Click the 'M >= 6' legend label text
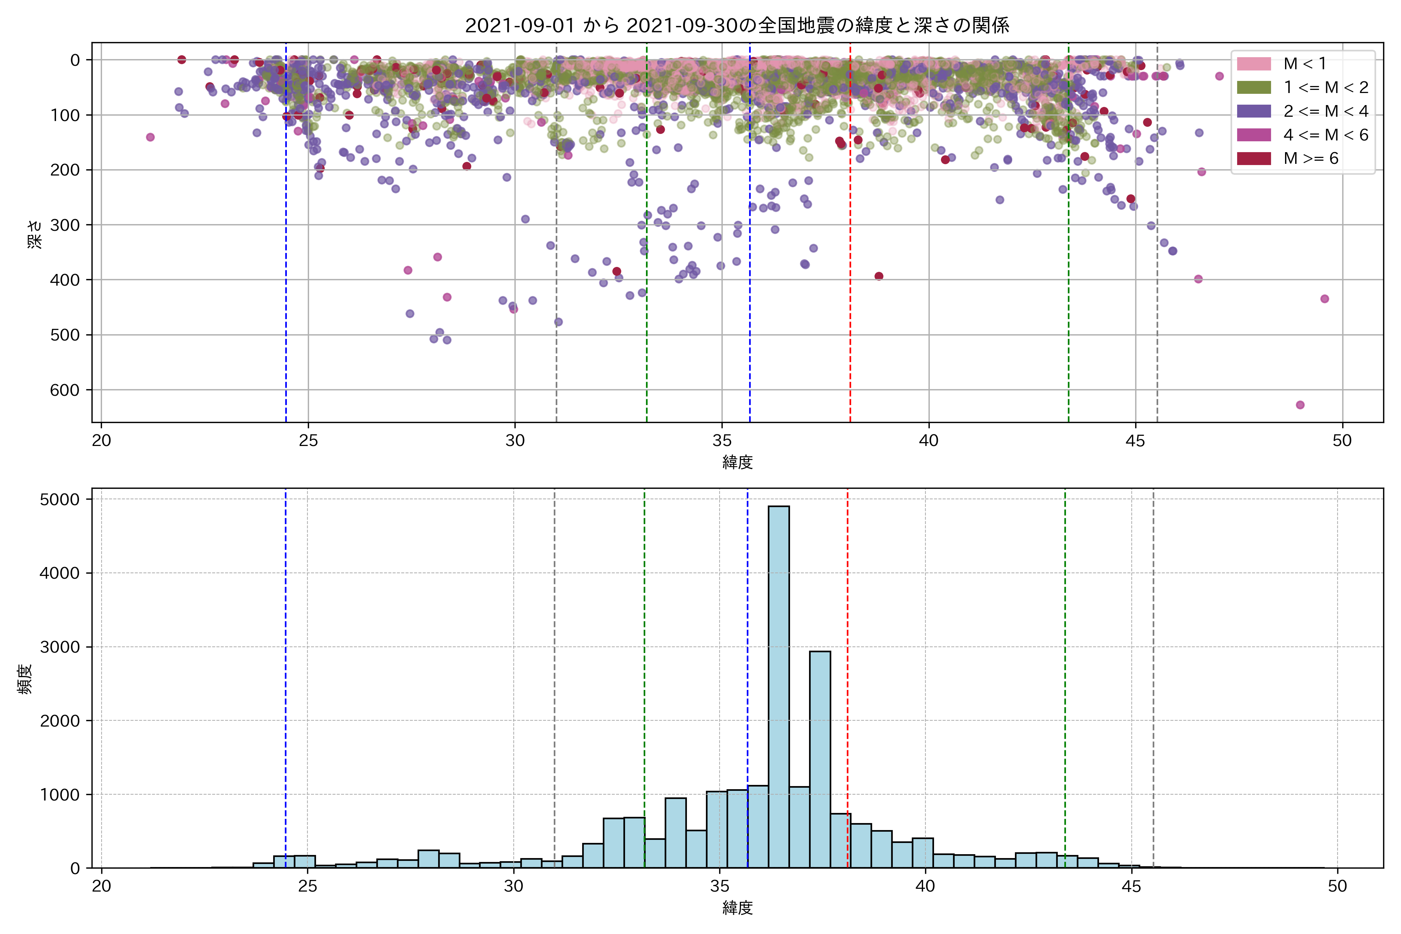 (x=1311, y=158)
